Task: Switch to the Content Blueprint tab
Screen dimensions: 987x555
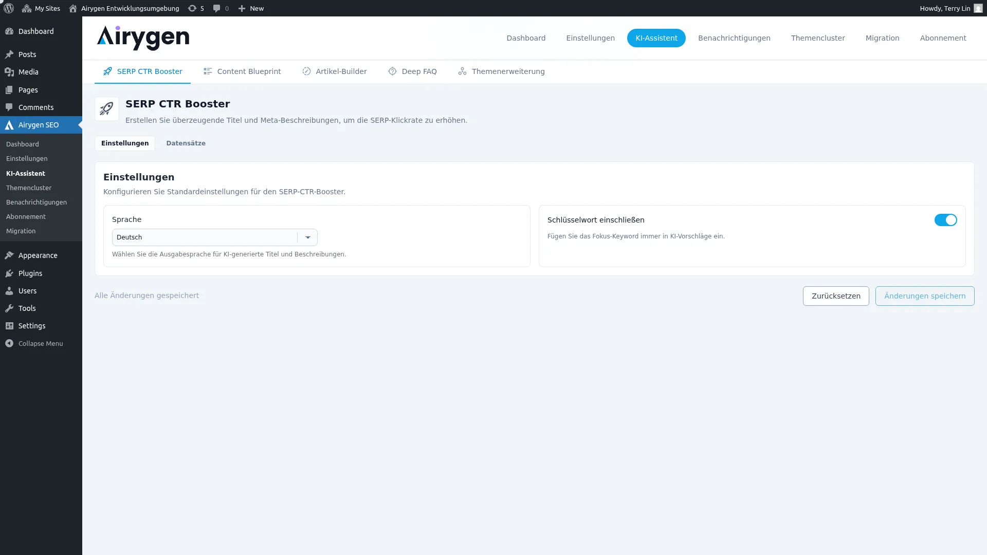Action: (242, 71)
